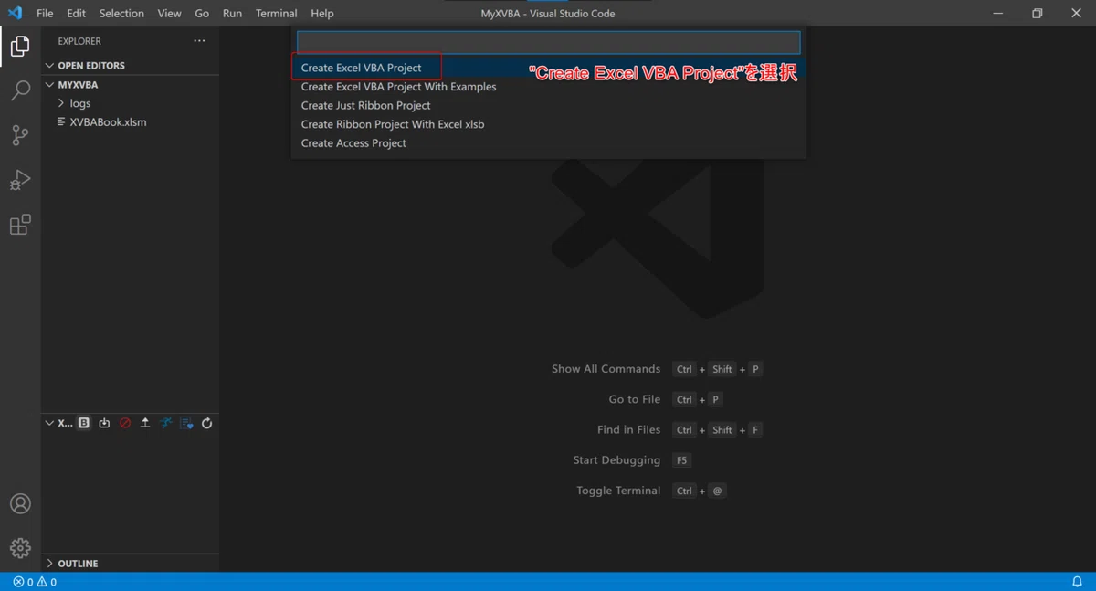
Task: Click the XVBA import (tray with down arrow) icon
Action: tap(104, 423)
